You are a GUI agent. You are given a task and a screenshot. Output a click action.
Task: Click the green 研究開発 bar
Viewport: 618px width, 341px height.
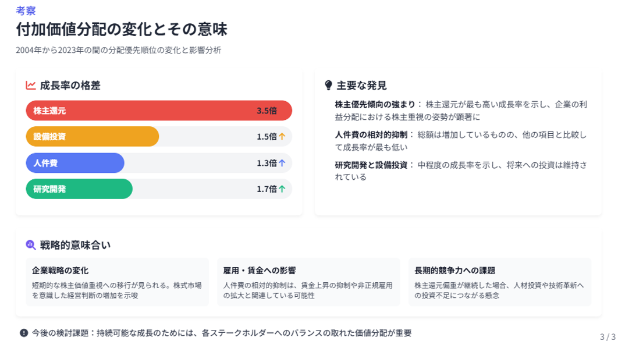click(79, 189)
